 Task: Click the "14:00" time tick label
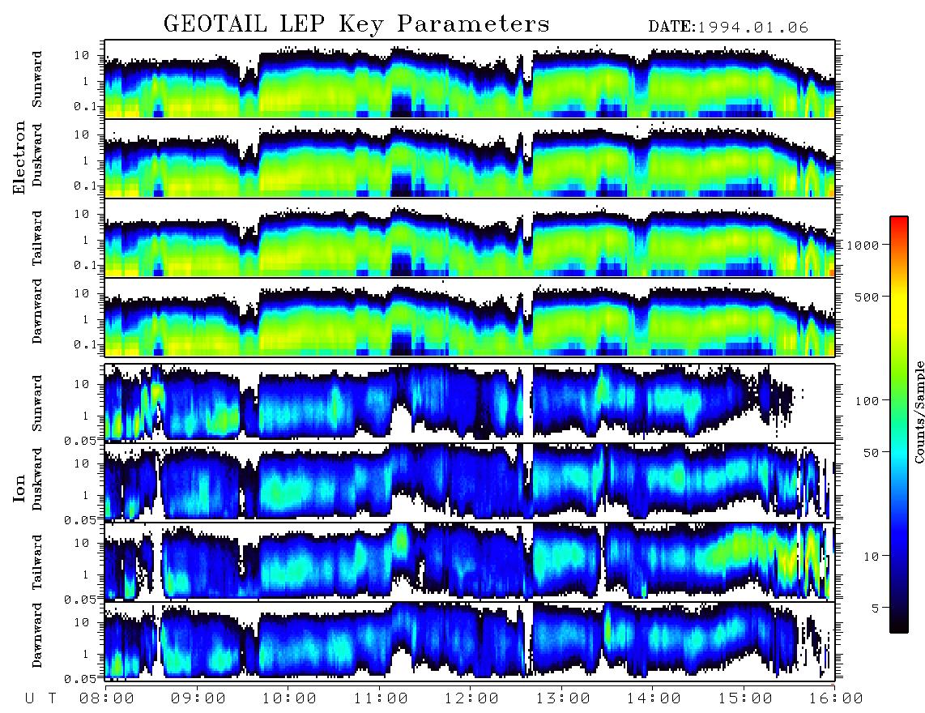coord(654,698)
